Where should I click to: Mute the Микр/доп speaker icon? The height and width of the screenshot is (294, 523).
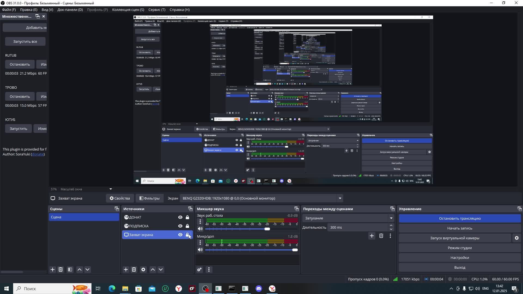[x=200, y=250]
